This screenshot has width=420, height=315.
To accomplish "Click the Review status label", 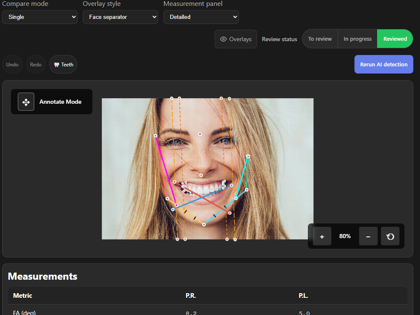I will click(279, 39).
